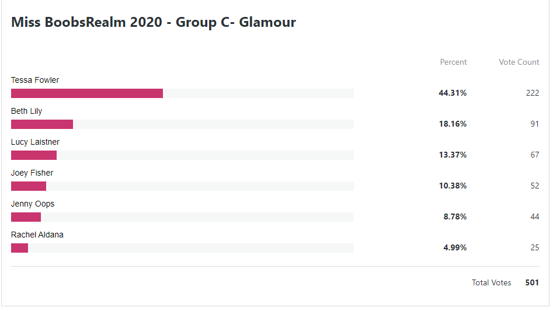Select the Tessa Fowler name label

point(35,81)
